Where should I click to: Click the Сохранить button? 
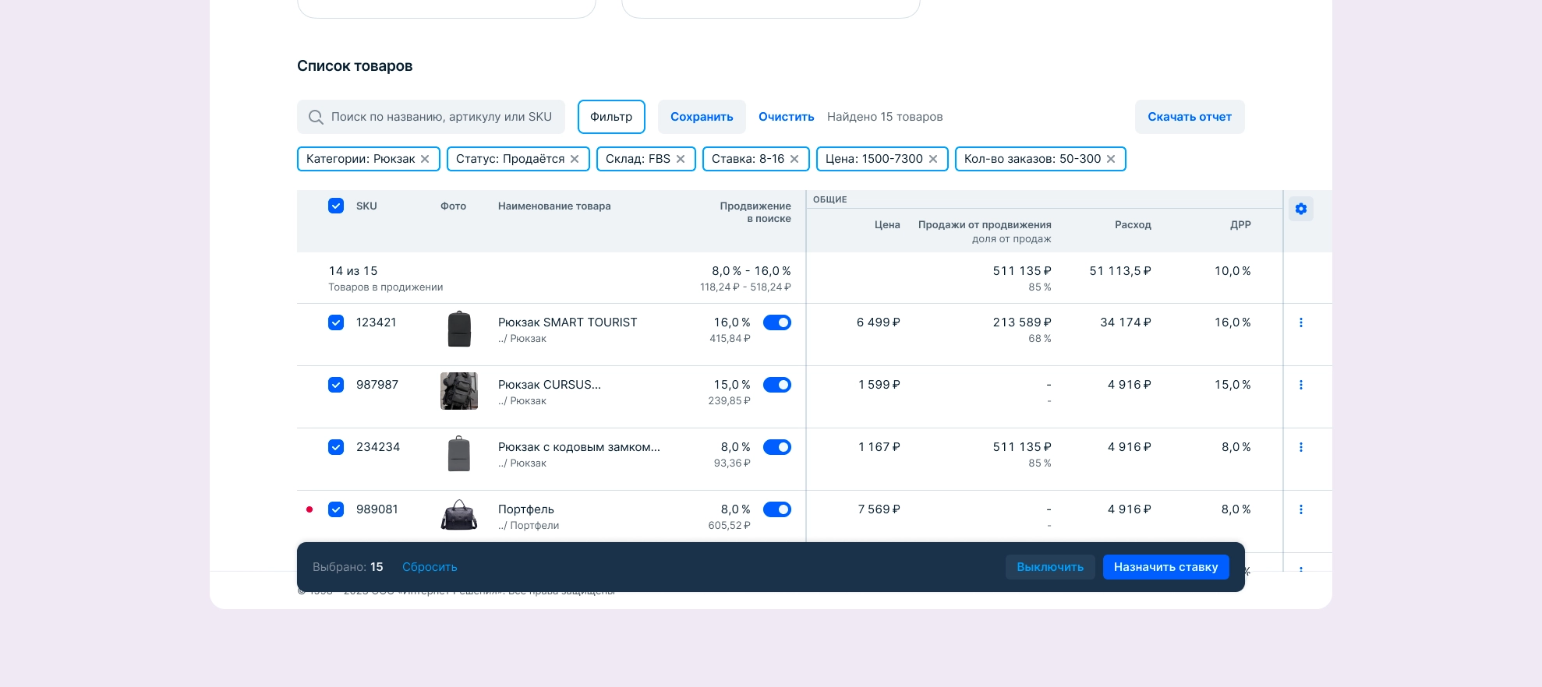point(702,117)
